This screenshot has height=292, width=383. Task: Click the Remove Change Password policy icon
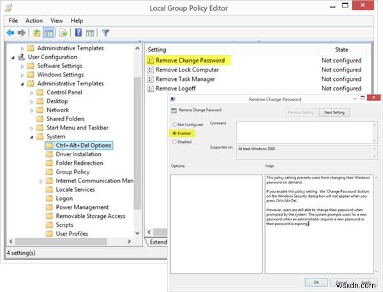[x=151, y=61]
